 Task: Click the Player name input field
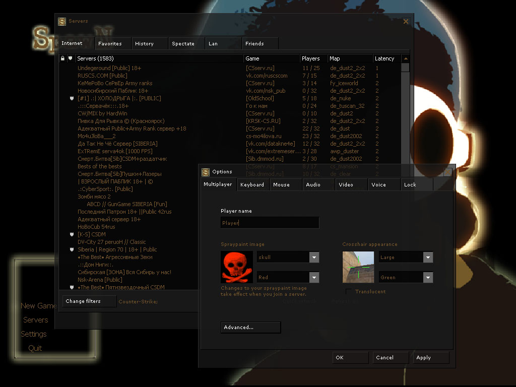click(270, 223)
